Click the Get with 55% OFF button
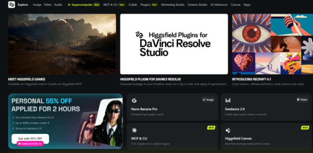The width and height of the screenshot is (313, 153). click(x=30, y=138)
